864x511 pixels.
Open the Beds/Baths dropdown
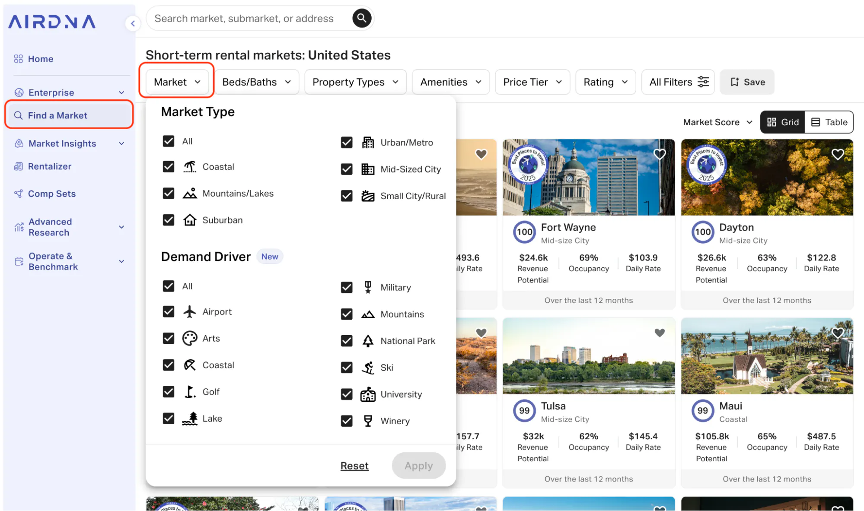point(256,82)
